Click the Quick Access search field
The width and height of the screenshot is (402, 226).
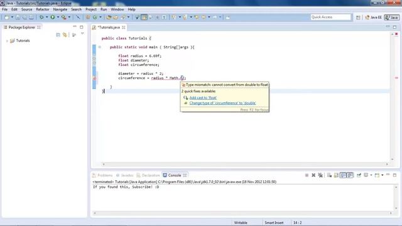[x=330, y=17]
